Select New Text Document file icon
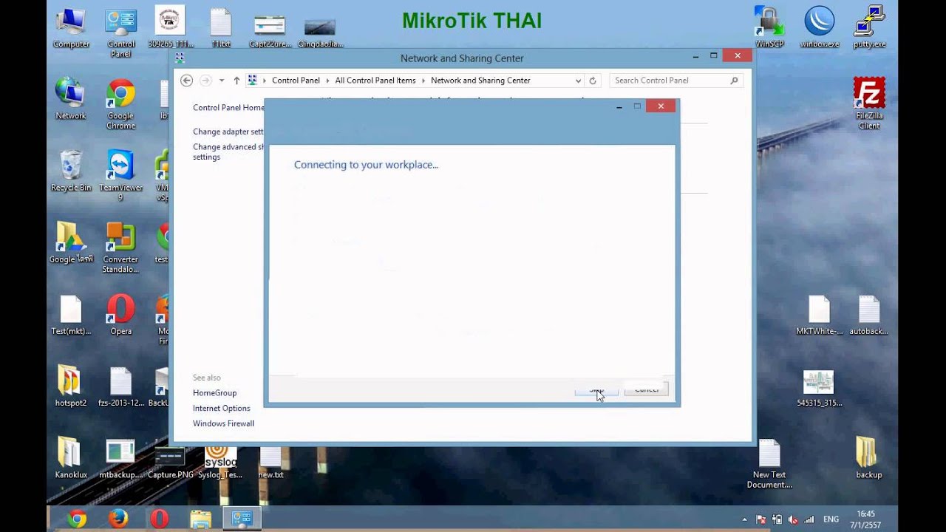The height and width of the screenshot is (532, 946). [769, 464]
